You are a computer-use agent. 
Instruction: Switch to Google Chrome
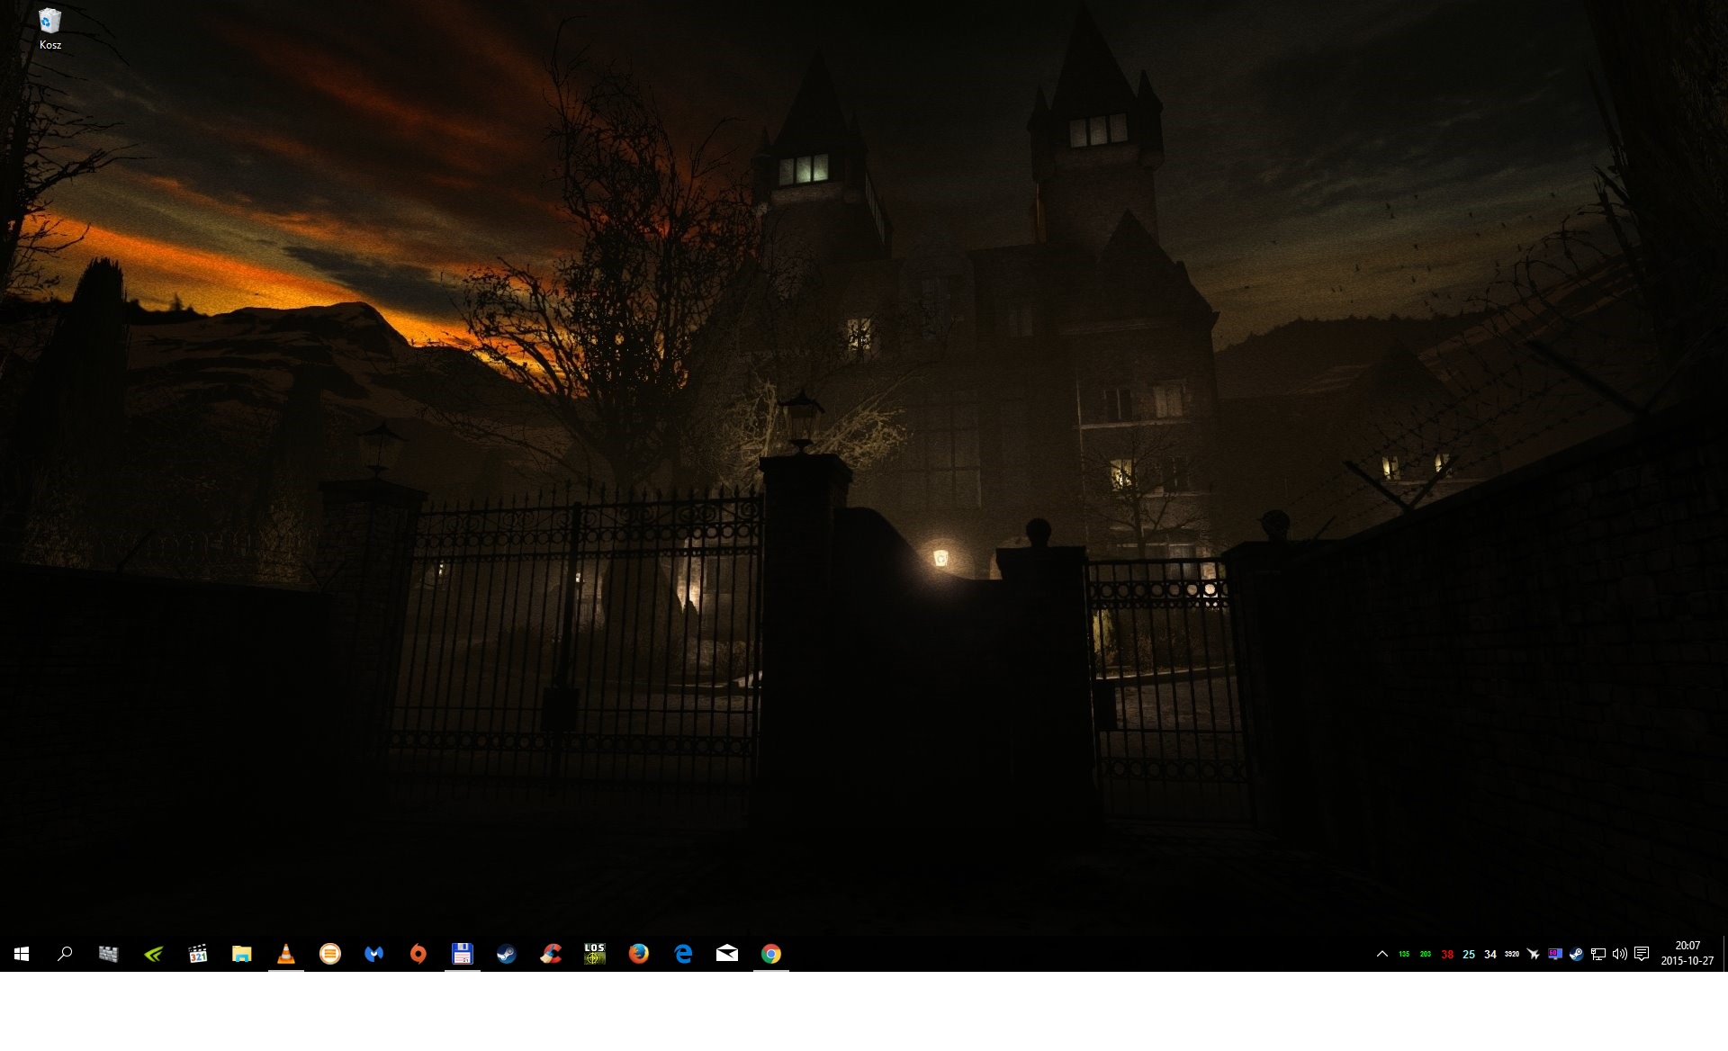pos(770,954)
